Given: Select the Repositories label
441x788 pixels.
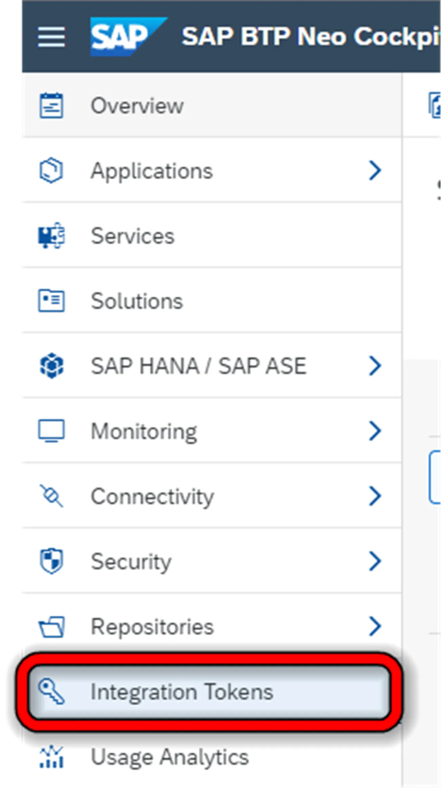Looking at the screenshot, I should coord(152,627).
